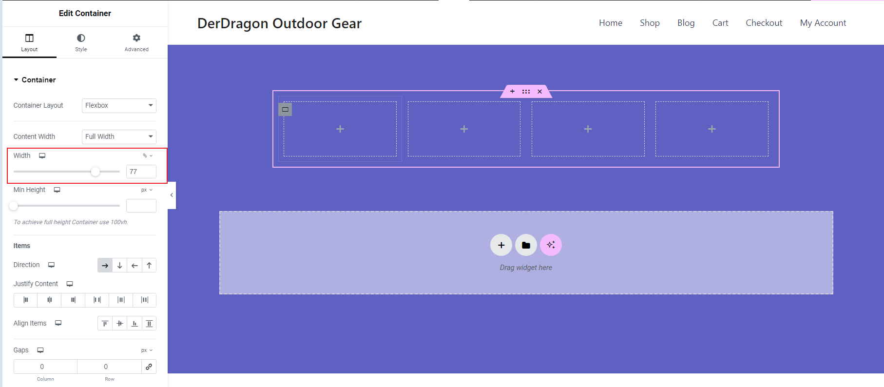
Task: Select Justify Content center option
Action: point(49,300)
